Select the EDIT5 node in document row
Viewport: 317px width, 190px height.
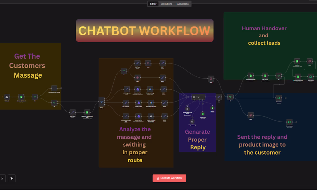point(164,116)
